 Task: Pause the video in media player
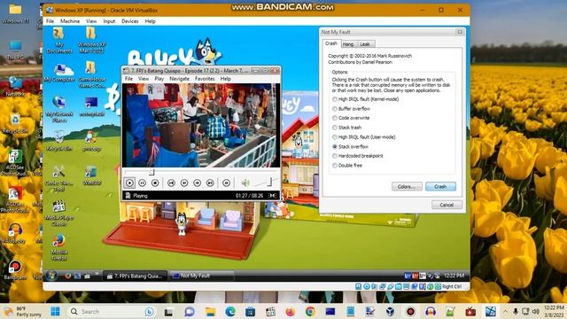(x=142, y=183)
